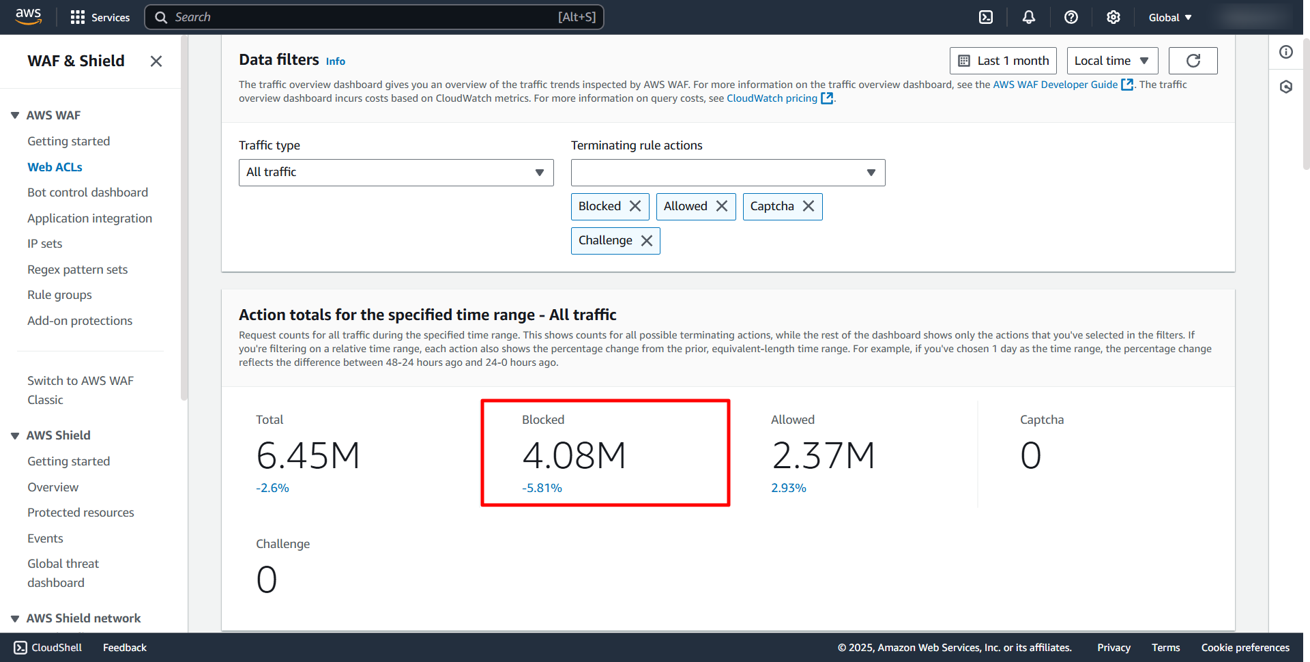Open the CloudWatch pricing link

772,98
